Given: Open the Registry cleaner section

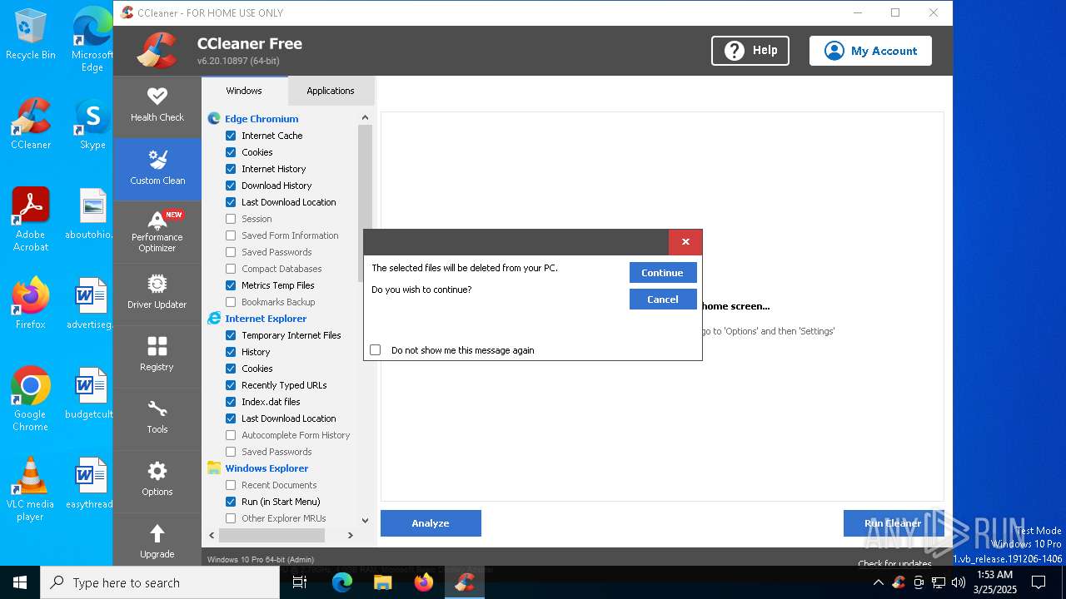Looking at the screenshot, I should tap(157, 355).
